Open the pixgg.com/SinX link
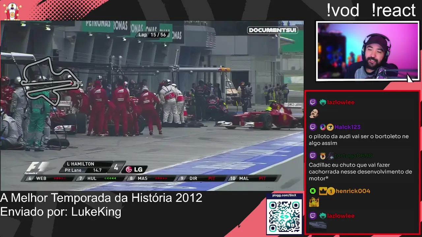Viewport: 422px width, 237px height. (284, 195)
